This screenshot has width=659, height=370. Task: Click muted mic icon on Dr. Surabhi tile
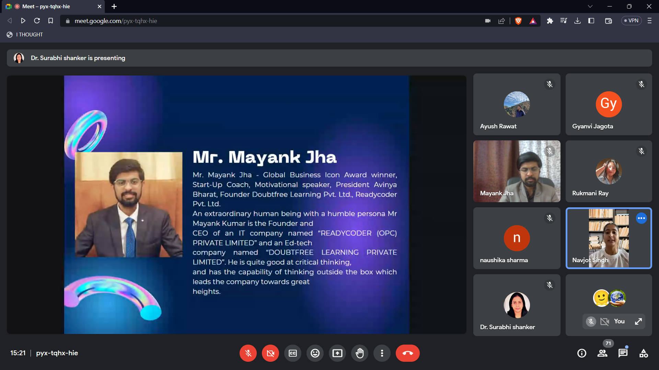[x=550, y=285]
